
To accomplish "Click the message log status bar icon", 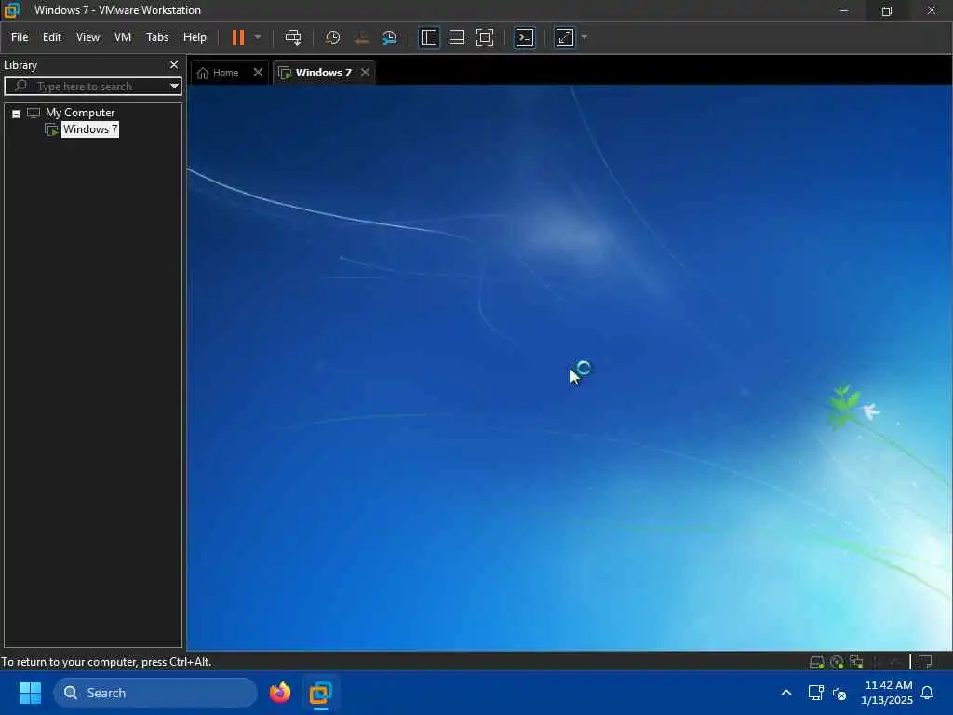I will click(x=925, y=662).
